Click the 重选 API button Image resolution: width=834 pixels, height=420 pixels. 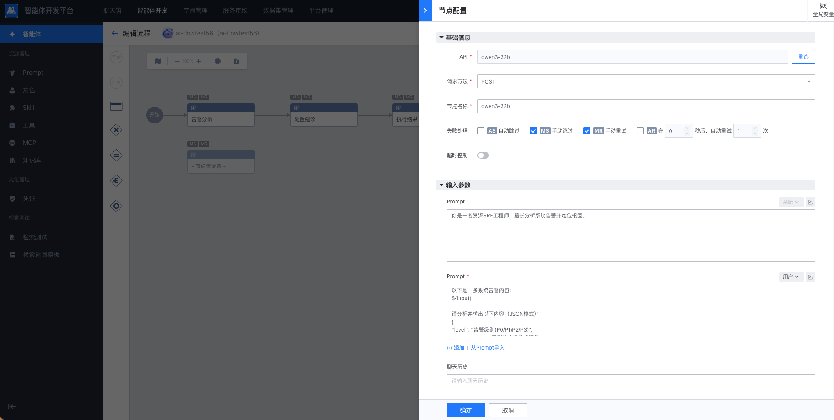(x=803, y=57)
